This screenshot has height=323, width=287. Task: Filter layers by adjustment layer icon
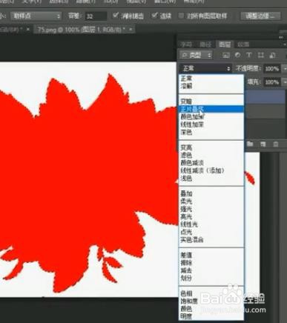click(x=237, y=55)
